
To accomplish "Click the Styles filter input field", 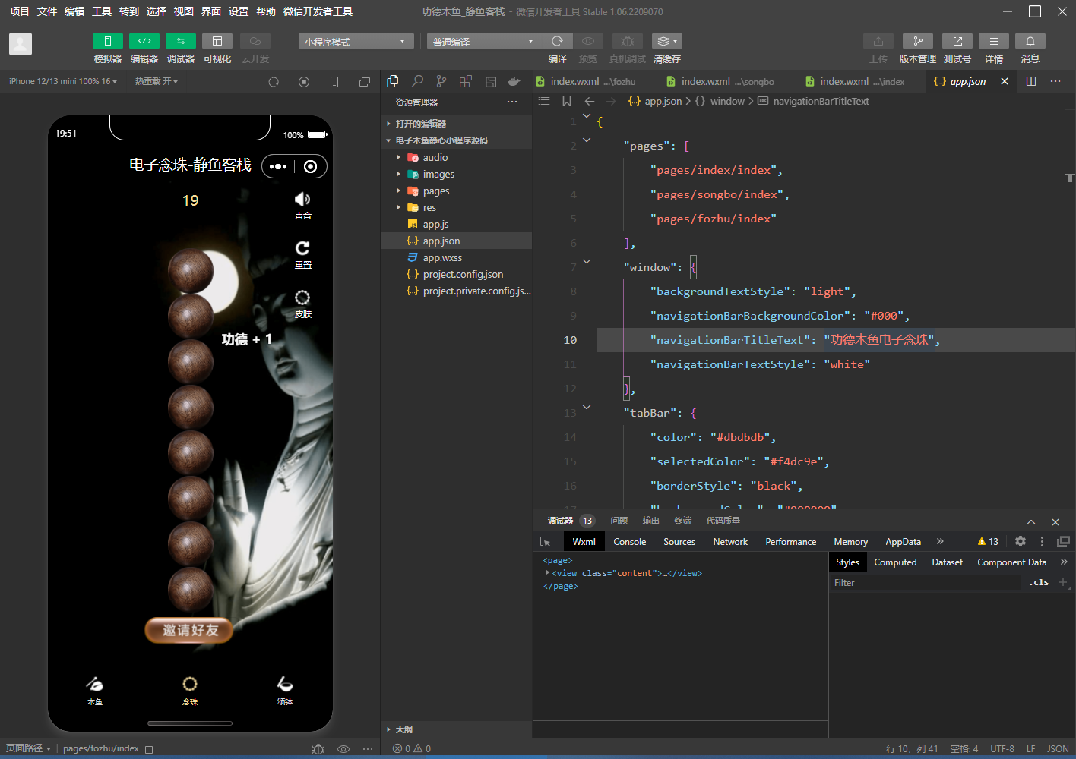I will click(x=927, y=583).
